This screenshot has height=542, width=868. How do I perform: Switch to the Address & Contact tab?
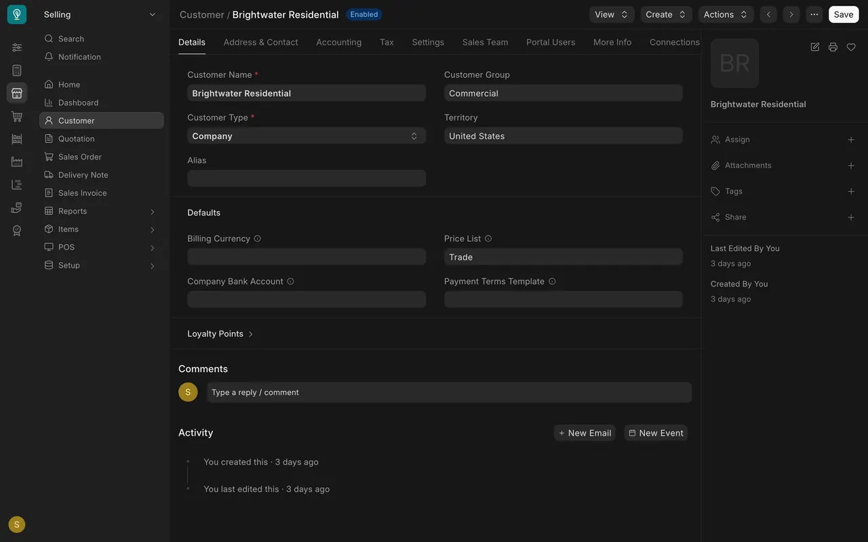[261, 42]
